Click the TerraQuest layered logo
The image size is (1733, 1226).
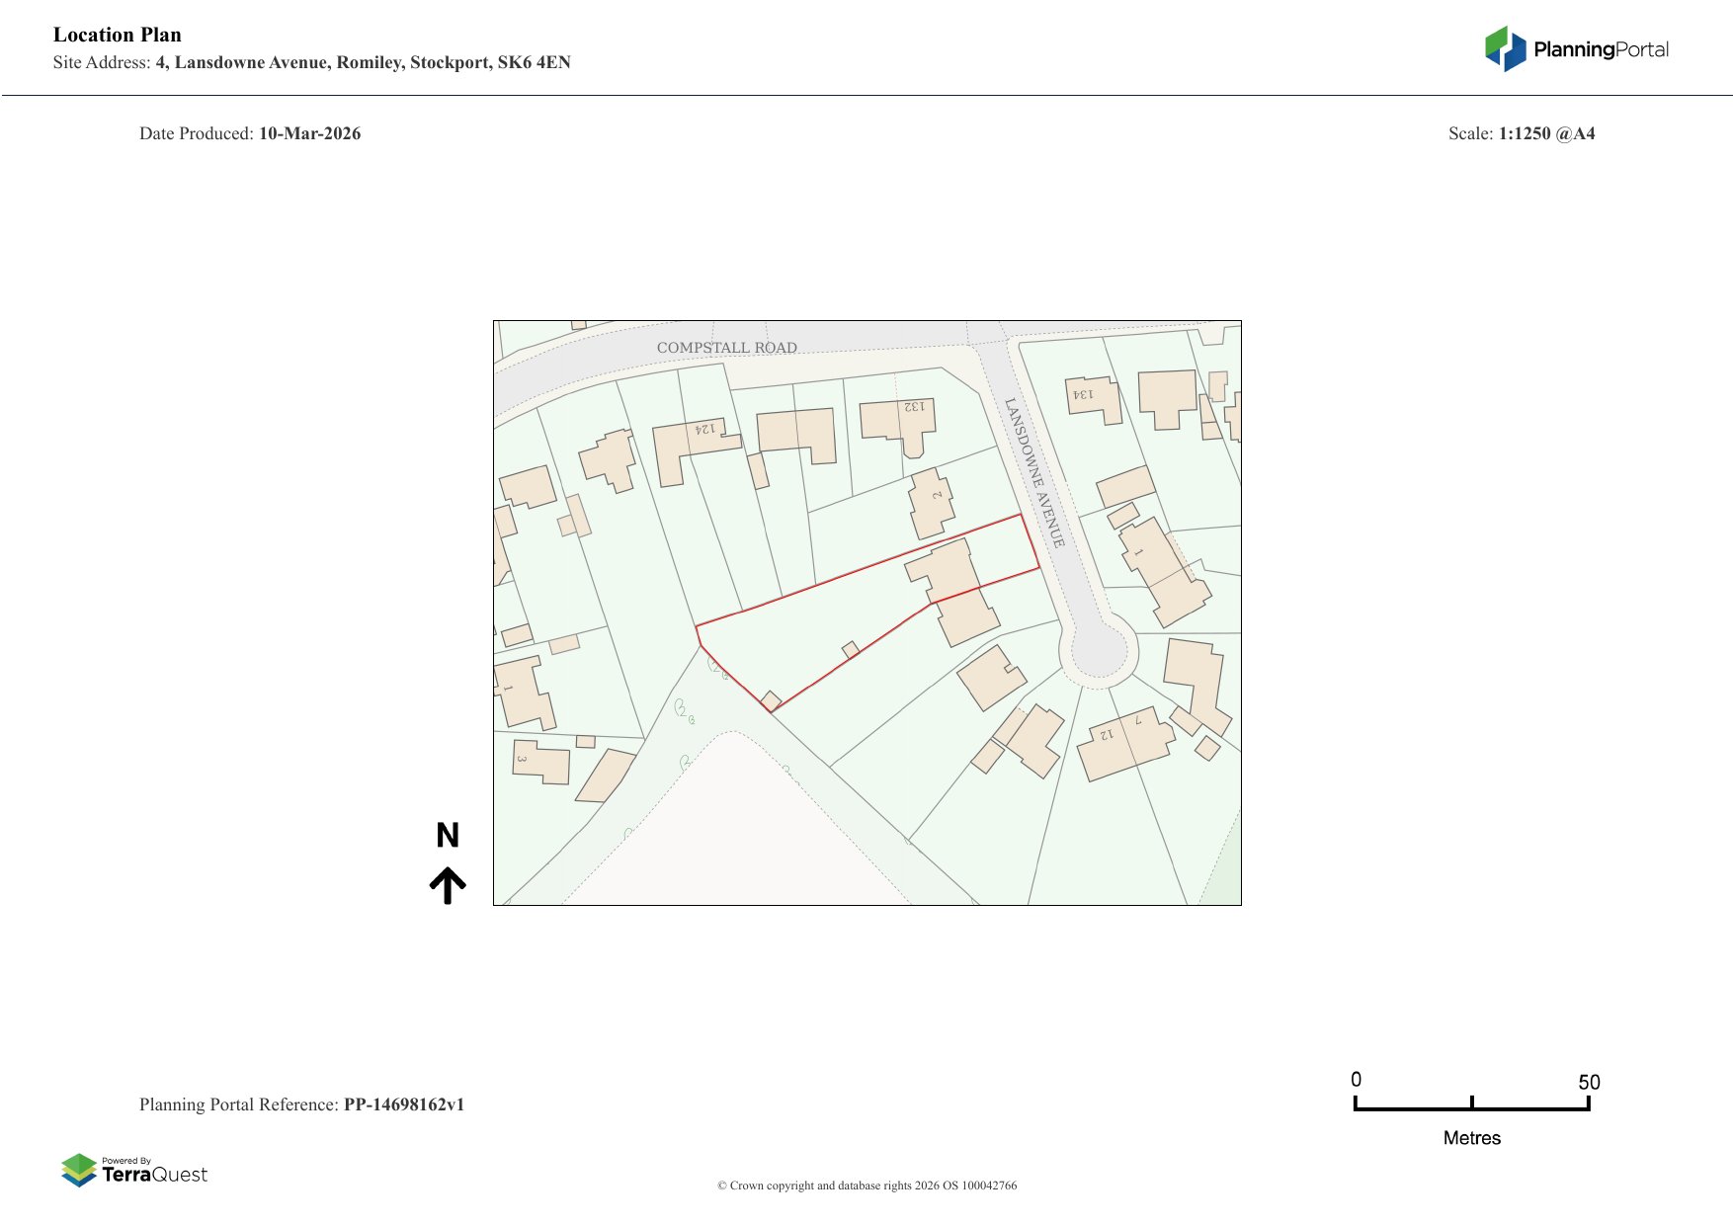pos(79,1170)
